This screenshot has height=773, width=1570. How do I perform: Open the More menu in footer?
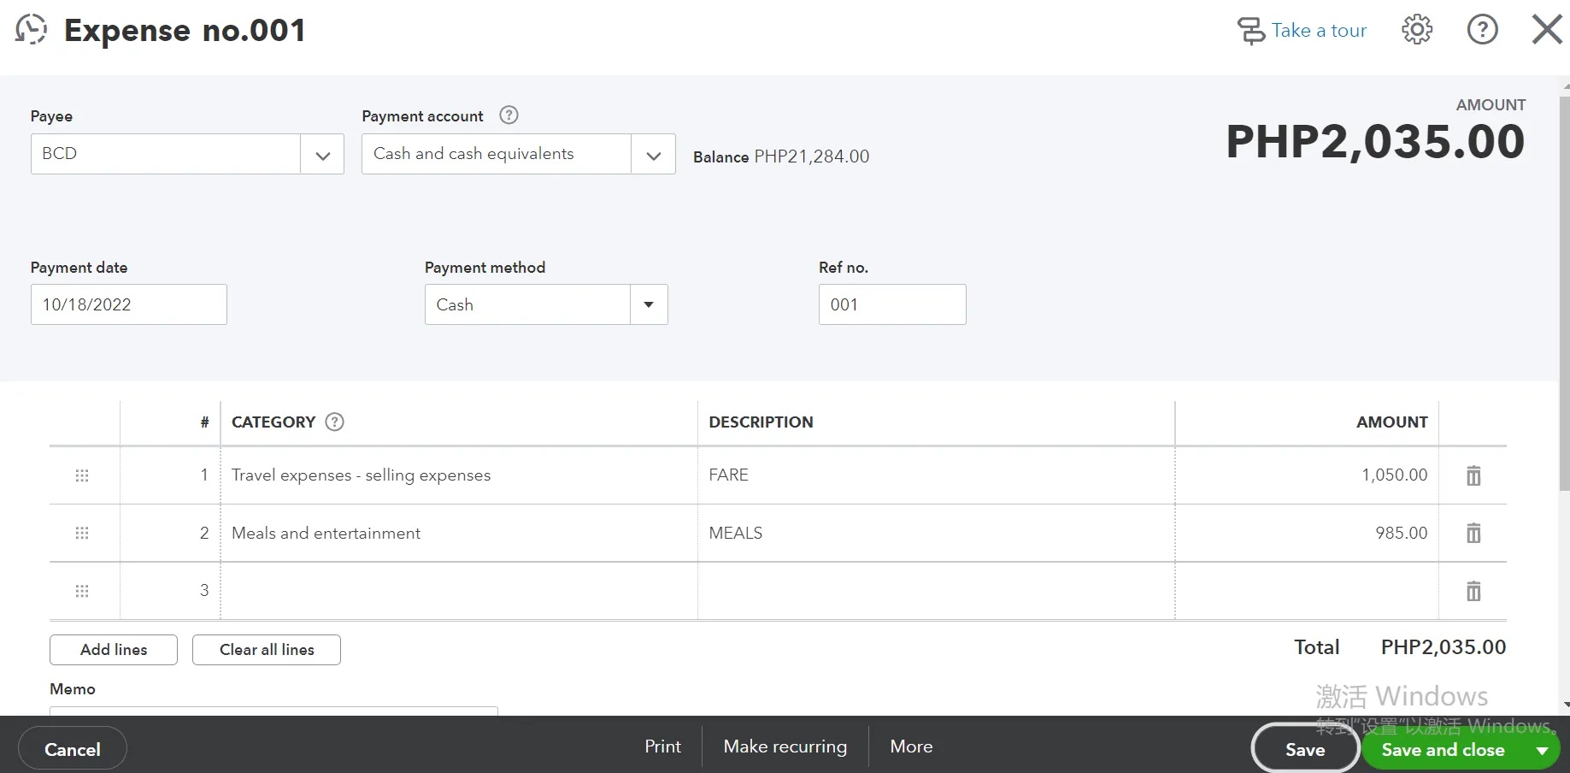(x=911, y=746)
